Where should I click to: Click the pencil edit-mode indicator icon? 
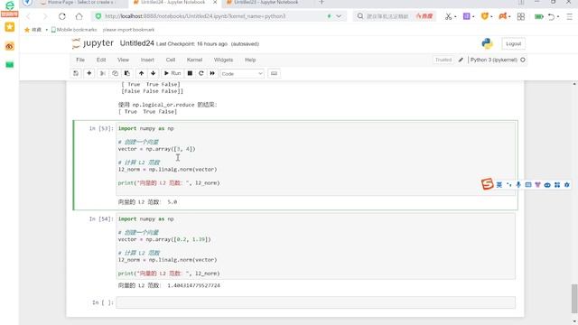coord(461,60)
